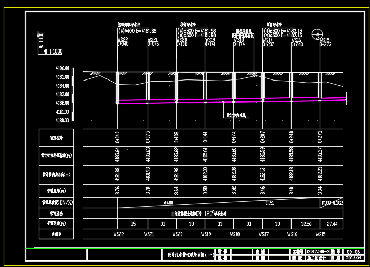Select the circled 1/3 detail reference symbol
The image size is (370, 267).
(318, 35)
